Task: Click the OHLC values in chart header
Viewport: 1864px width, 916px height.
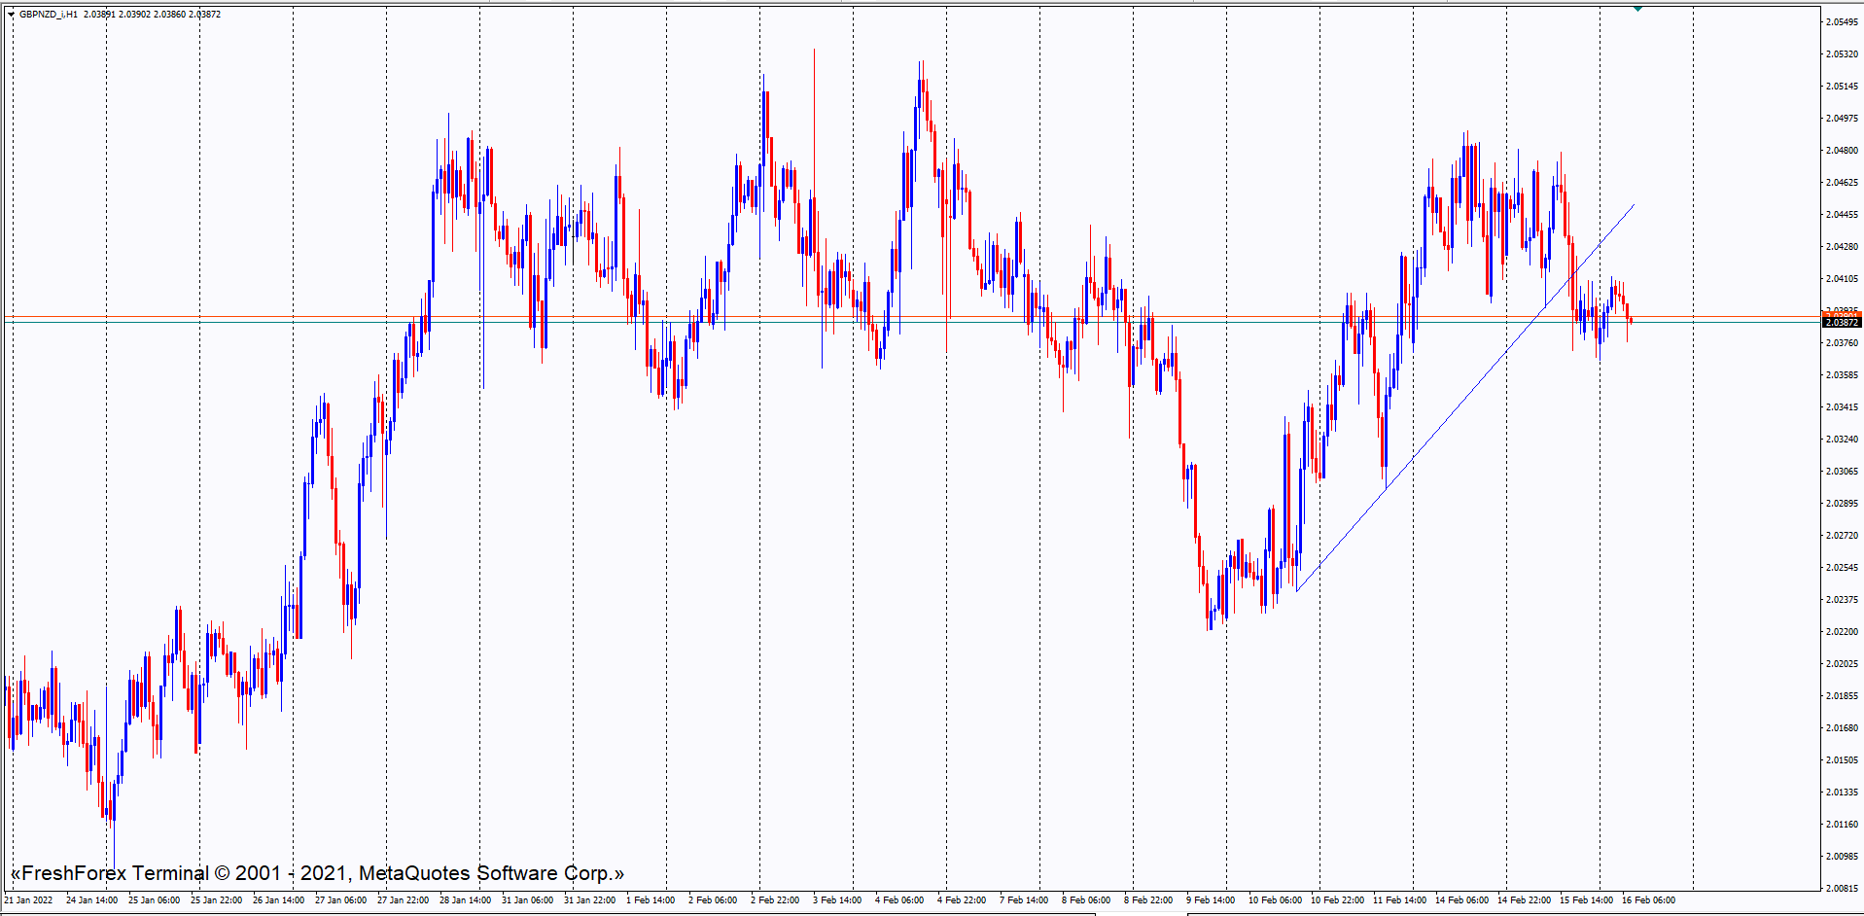Action: 152,15
